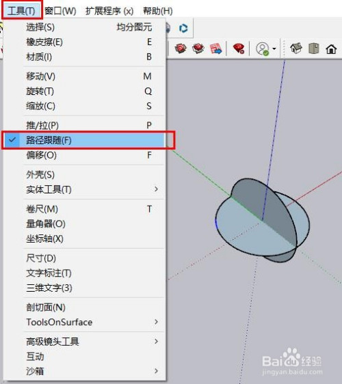
Task: Click the signed-in user account icon
Action: tap(263, 49)
